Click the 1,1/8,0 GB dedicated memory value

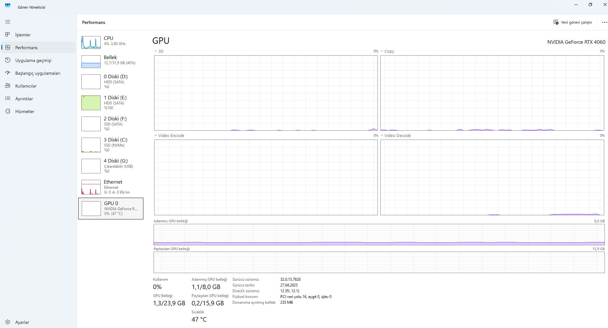(x=206, y=287)
